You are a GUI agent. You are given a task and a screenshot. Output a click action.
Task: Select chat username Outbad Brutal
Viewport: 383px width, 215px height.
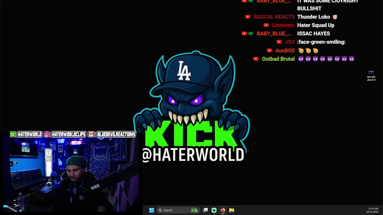pos(278,59)
